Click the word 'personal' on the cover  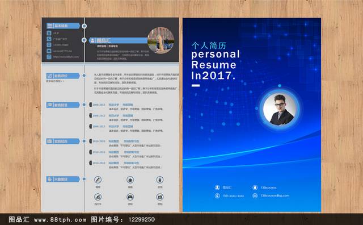coord(216,55)
